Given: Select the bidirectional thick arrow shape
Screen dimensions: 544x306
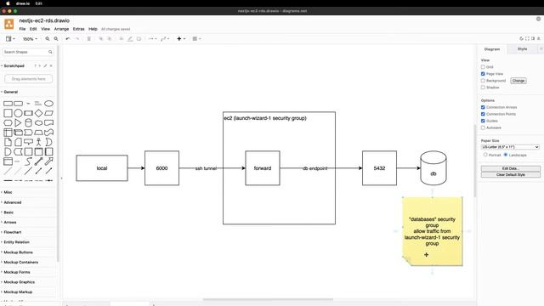Looking at the screenshot, I should coord(38,161).
